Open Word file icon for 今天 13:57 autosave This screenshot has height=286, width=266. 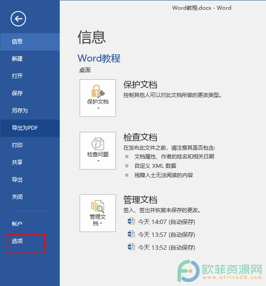[x=131, y=234]
